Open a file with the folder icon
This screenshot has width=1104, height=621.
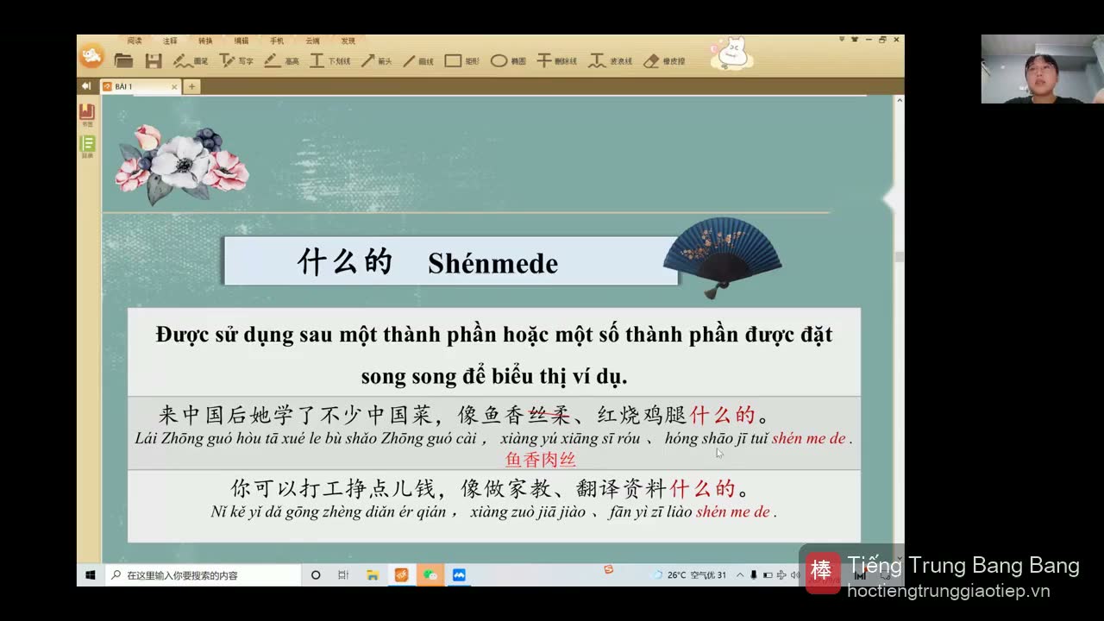tap(123, 60)
